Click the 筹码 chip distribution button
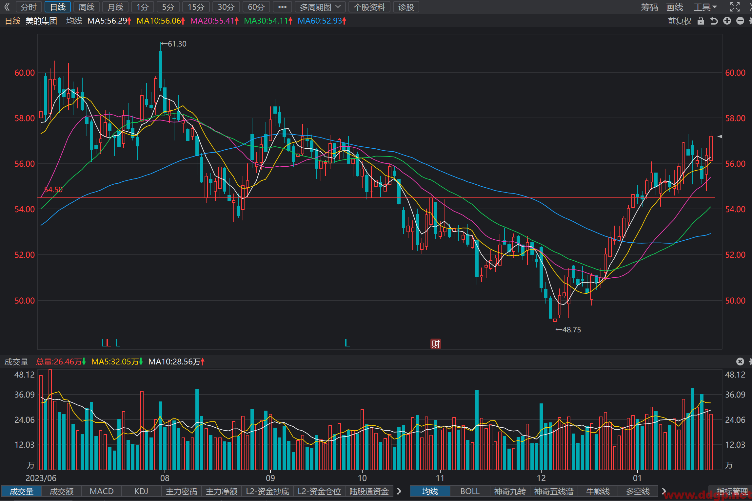Image resolution: width=752 pixels, height=501 pixels. click(649, 7)
